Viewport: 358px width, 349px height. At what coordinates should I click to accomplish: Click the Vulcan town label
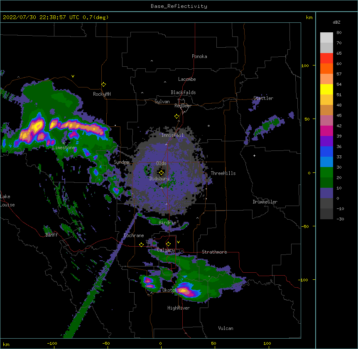226,328
